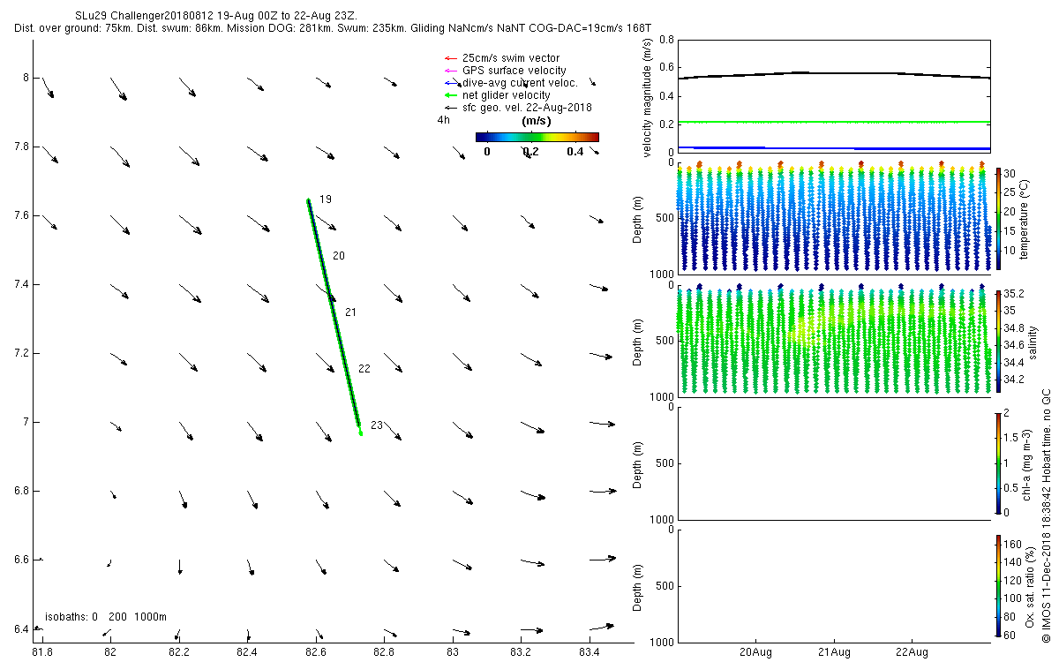Click day marker 21 on glider track
The image size is (1059, 662).
click(350, 312)
